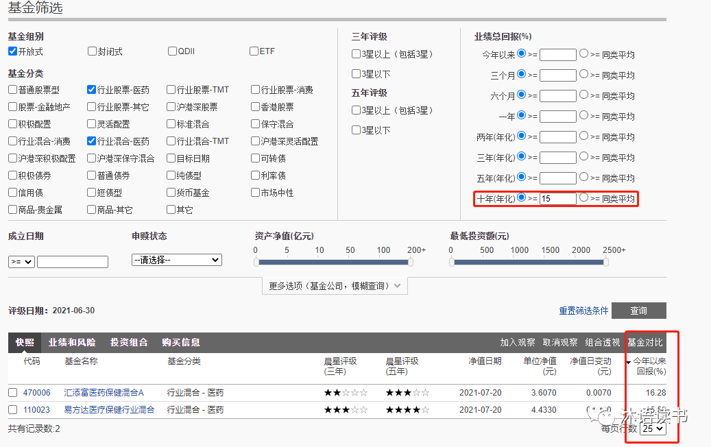Expand 更多选项（基金公司，模糊查询）

[x=334, y=286]
